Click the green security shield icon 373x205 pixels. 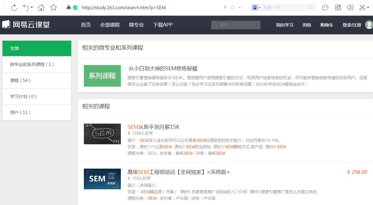75,7
